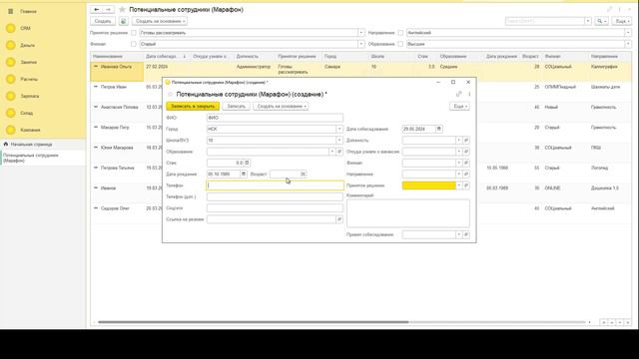Open linked record icon beside Филиал in dialog
The height and width of the screenshot is (359, 639).
pyautogui.click(x=466, y=163)
